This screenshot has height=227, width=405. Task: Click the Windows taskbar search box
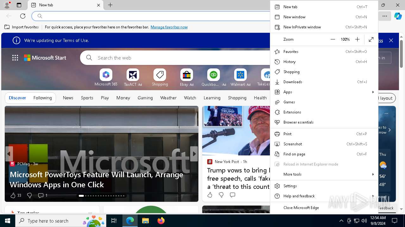[x=60, y=221]
